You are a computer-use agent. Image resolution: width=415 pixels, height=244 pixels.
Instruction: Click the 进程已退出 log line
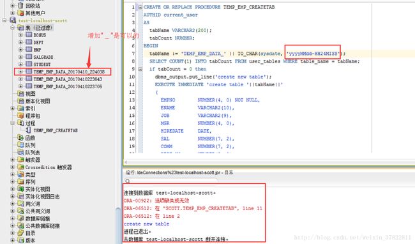coord(137,232)
